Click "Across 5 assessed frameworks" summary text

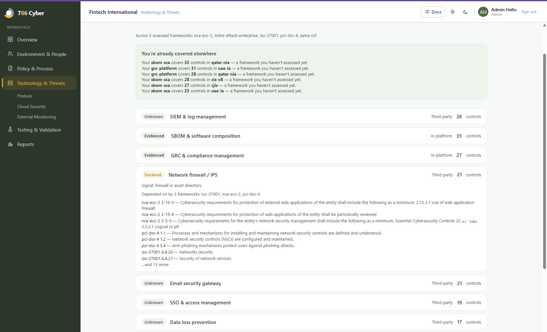pyautogui.click(x=226, y=35)
